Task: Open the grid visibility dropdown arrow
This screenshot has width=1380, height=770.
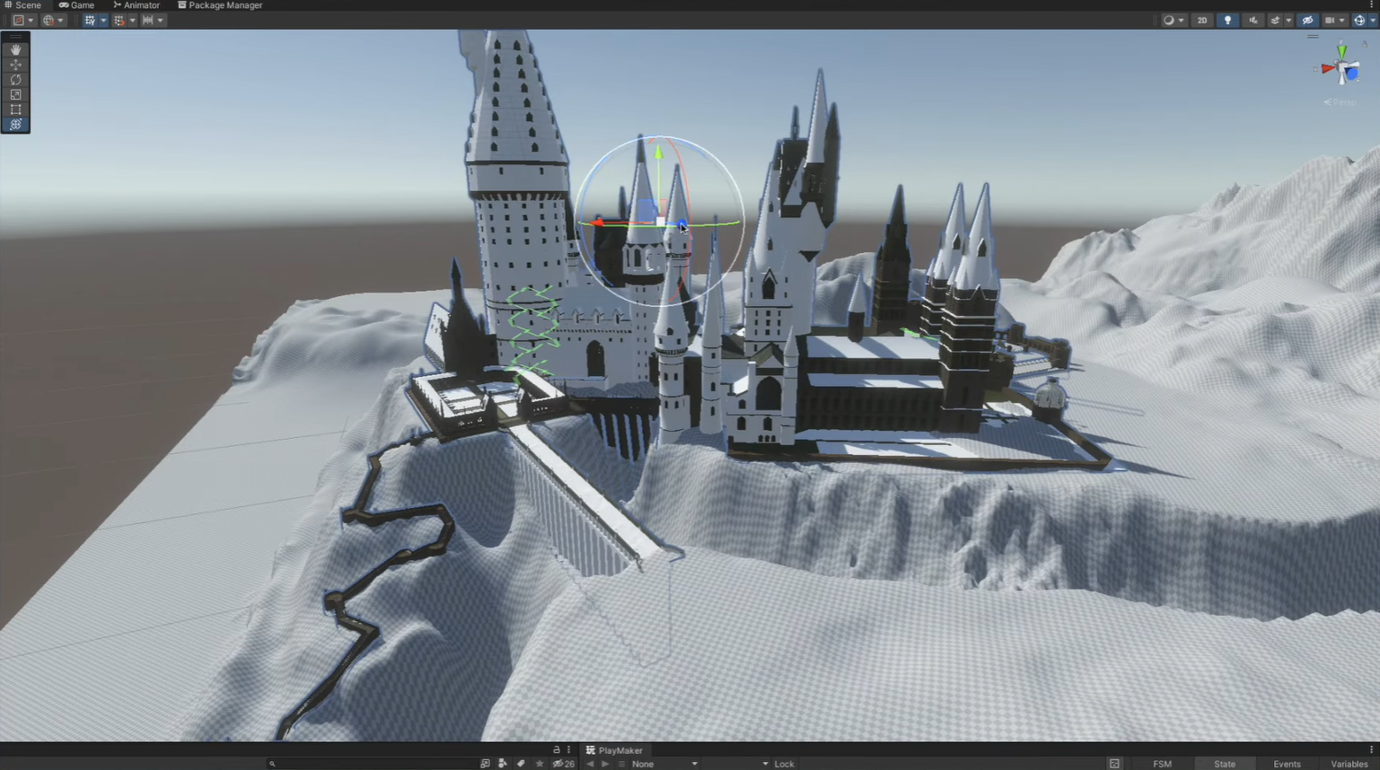Action: (x=102, y=21)
